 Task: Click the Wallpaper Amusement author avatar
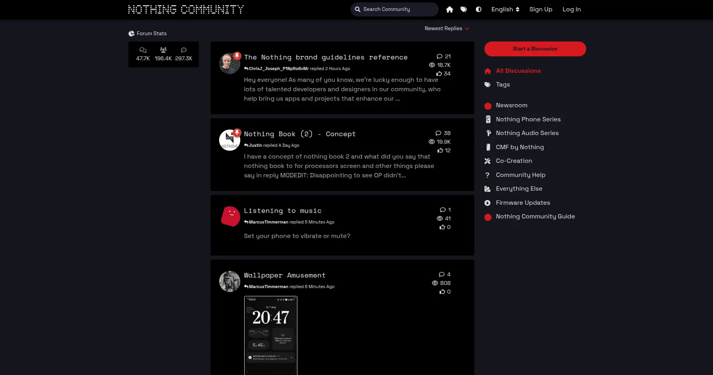click(x=229, y=281)
